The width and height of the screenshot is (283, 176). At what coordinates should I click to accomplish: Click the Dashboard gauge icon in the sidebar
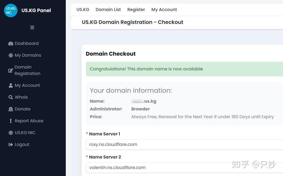(11, 43)
